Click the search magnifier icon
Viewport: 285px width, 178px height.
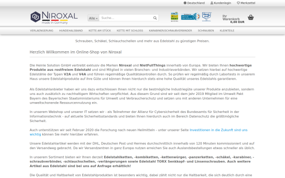coord(155,18)
